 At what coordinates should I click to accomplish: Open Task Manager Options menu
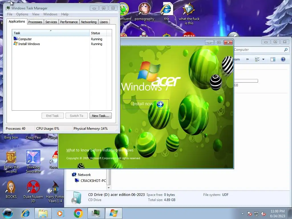pyautogui.click(x=22, y=14)
